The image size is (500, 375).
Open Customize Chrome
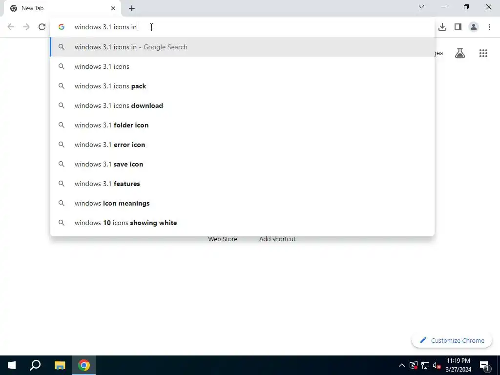pos(452,340)
